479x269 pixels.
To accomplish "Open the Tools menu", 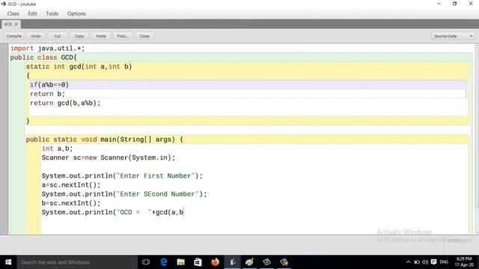I will click(x=52, y=13).
